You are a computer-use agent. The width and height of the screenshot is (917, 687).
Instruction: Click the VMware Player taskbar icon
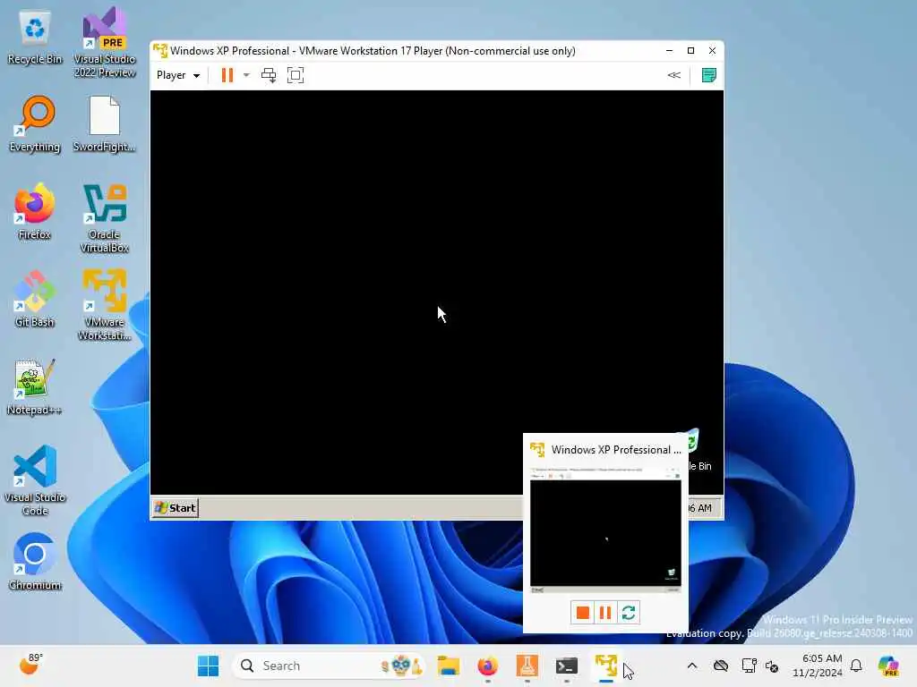606,666
